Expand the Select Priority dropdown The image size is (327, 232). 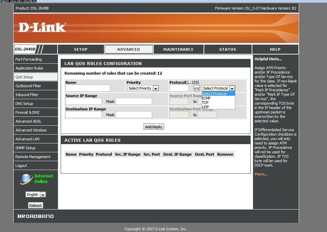click(x=143, y=88)
